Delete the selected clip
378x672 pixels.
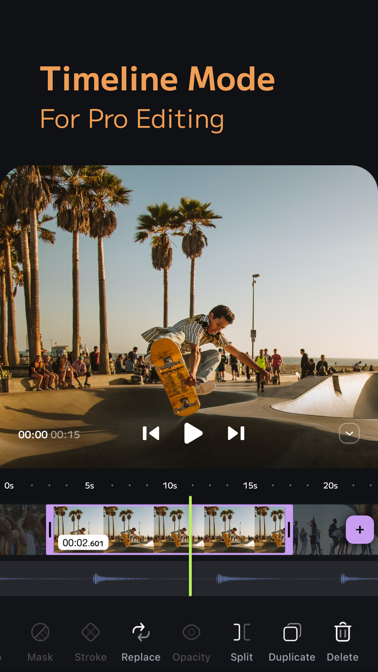343,642
